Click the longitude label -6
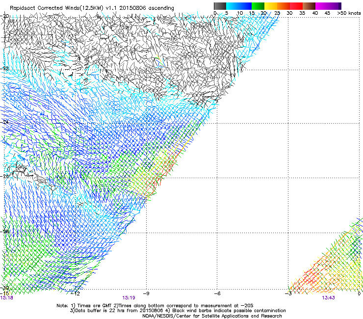Screen dimensions: 363x319 coord(217,293)
